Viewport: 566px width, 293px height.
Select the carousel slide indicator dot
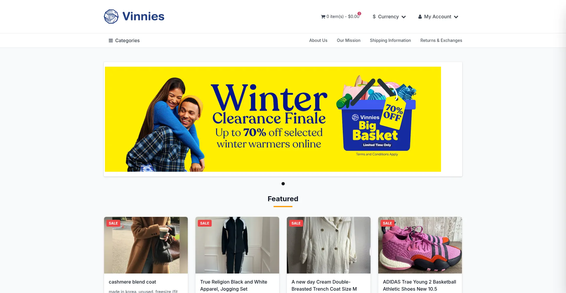point(283,184)
